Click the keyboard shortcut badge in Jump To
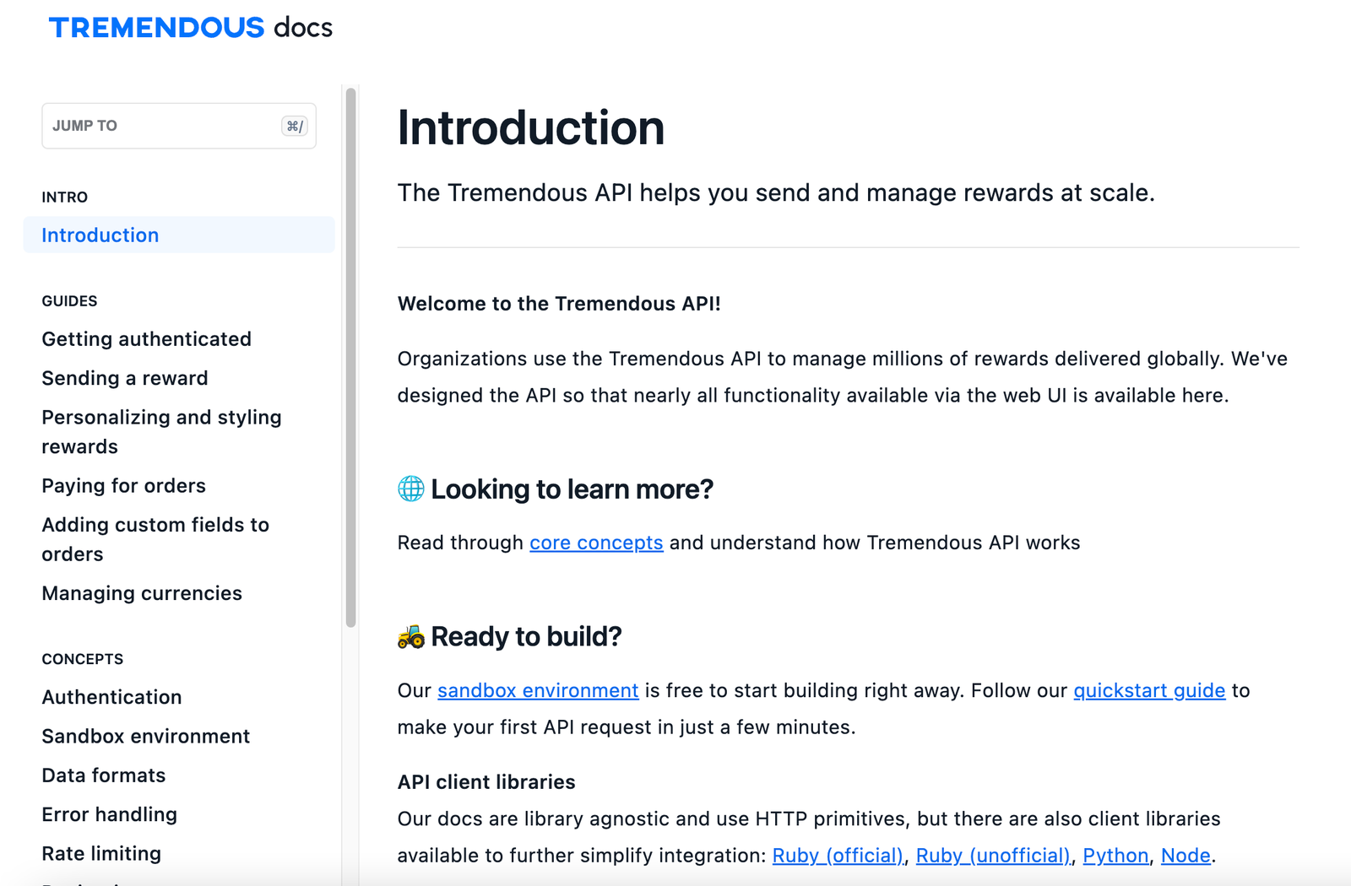This screenshot has width=1351, height=886. pos(294,127)
